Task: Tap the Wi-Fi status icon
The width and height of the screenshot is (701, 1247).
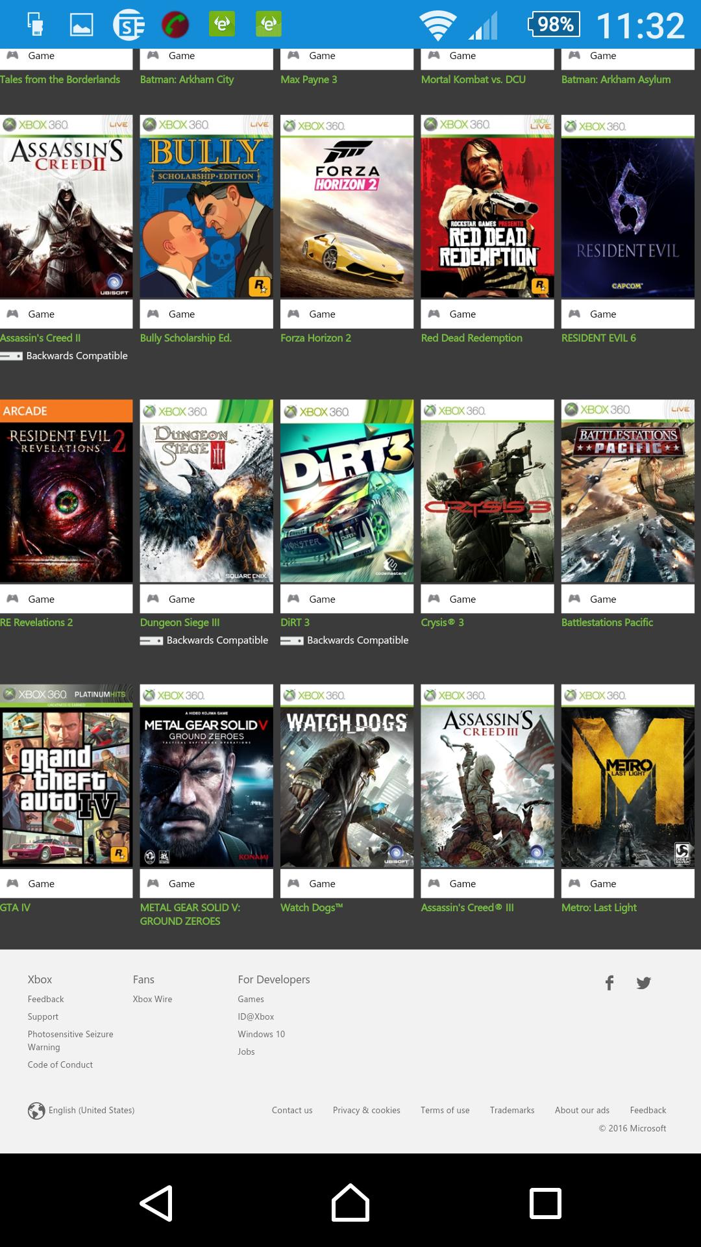Action: pos(437,25)
